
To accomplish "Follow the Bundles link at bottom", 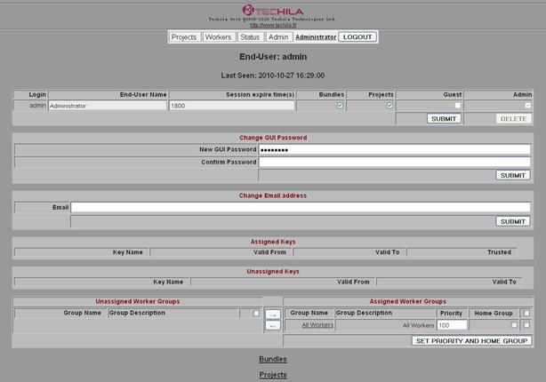I will (273, 359).
